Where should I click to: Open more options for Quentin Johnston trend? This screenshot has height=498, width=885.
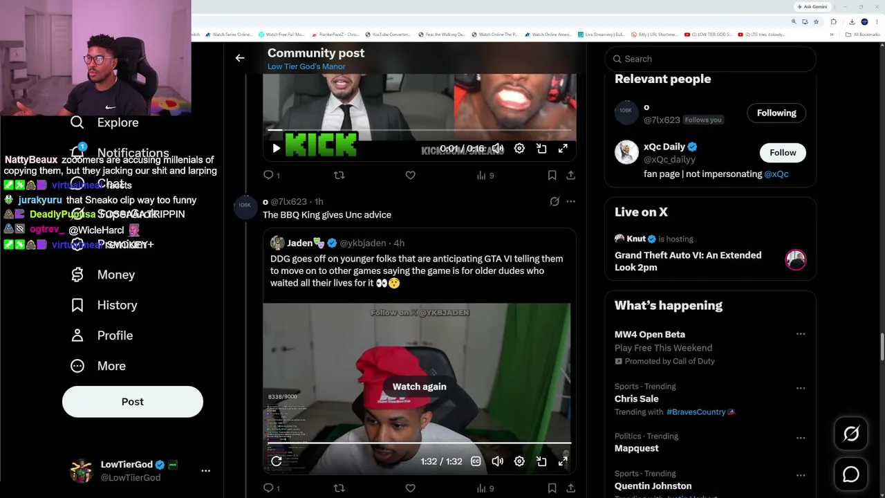tap(801, 475)
